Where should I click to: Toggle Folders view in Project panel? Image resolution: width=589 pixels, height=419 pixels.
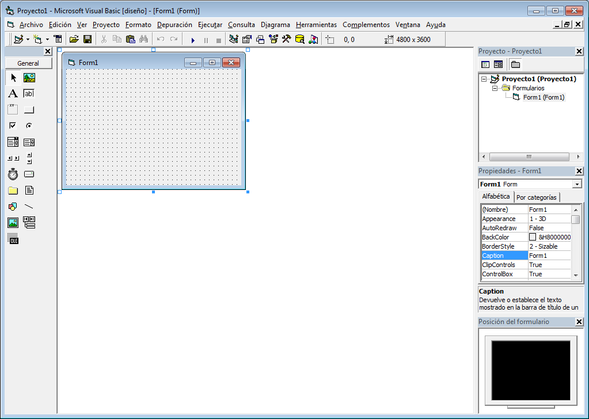[x=516, y=64]
